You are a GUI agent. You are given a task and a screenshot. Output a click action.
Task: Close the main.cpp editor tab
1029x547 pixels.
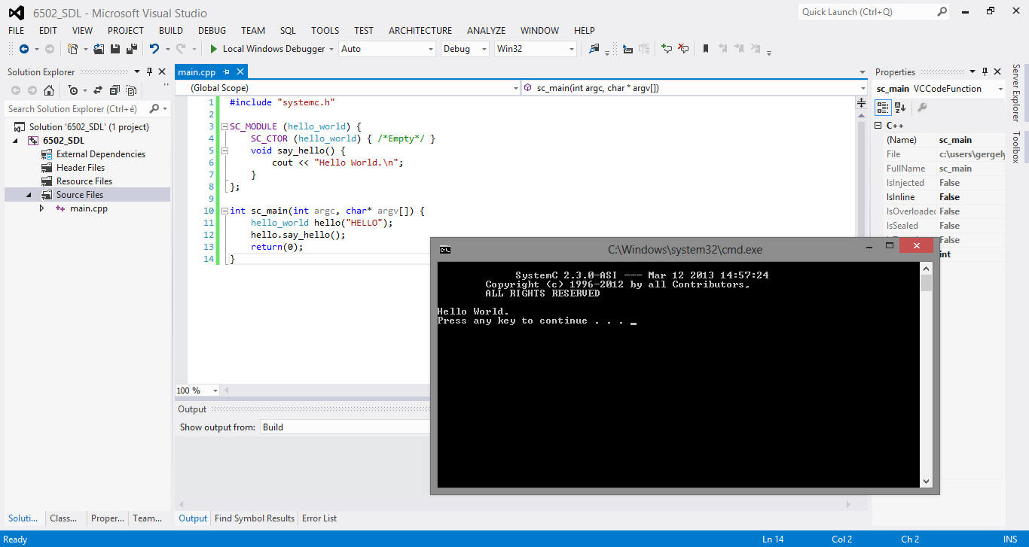point(240,72)
